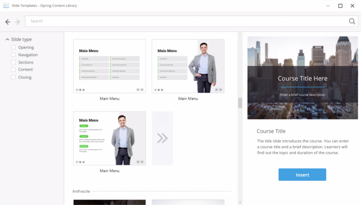Click the Anthracite section heading
Image resolution: width=361 pixels, height=205 pixels.
point(81,191)
